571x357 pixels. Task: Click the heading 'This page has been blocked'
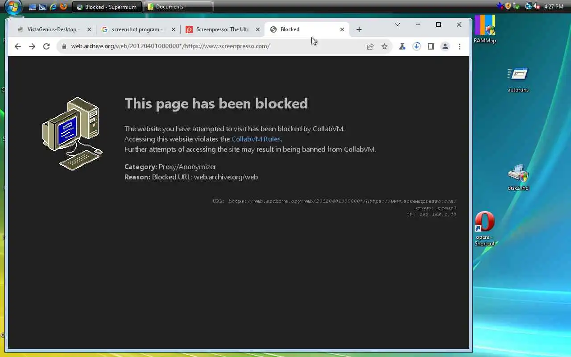(216, 104)
